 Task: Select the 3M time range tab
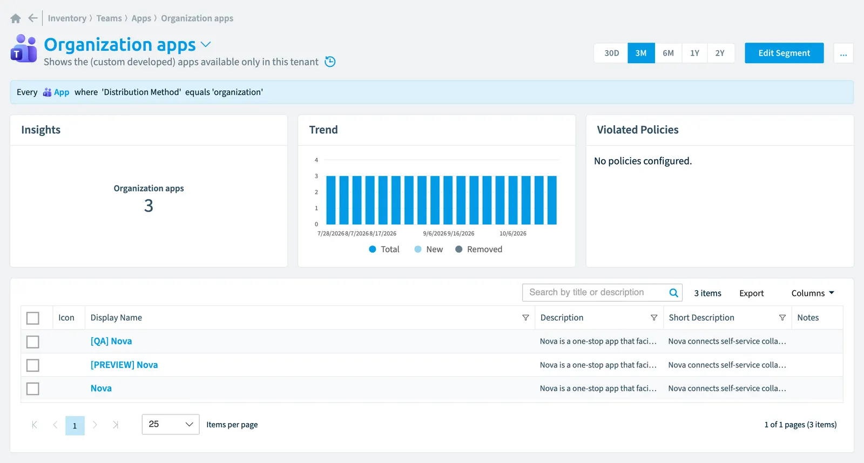(641, 53)
